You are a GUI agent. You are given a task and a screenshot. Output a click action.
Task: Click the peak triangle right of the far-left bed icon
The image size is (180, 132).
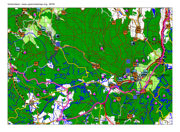pos(25,52)
